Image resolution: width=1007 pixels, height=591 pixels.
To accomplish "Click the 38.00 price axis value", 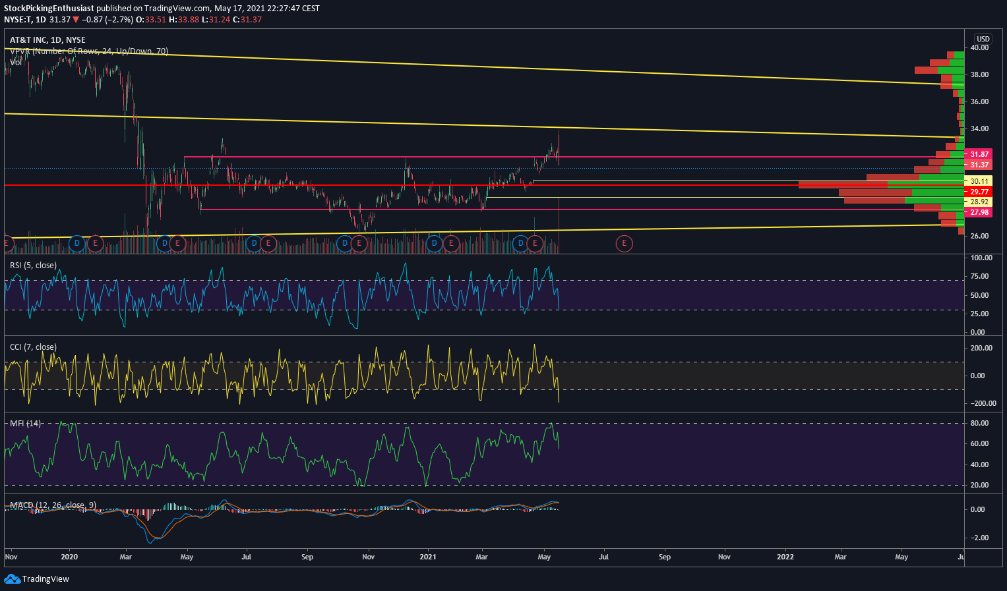I will (979, 75).
